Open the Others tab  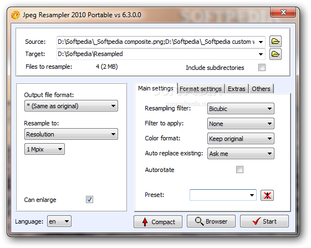[261, 89]
